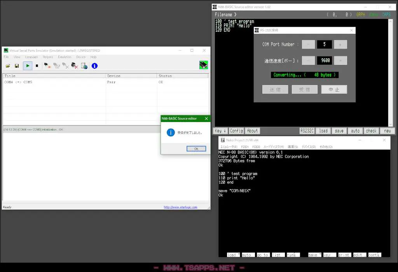Open the Emulation menu

(65, 57)
